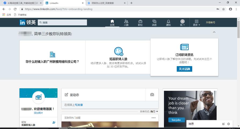
Task: Click the company building icon card
Action: click(x=52, y=54)
